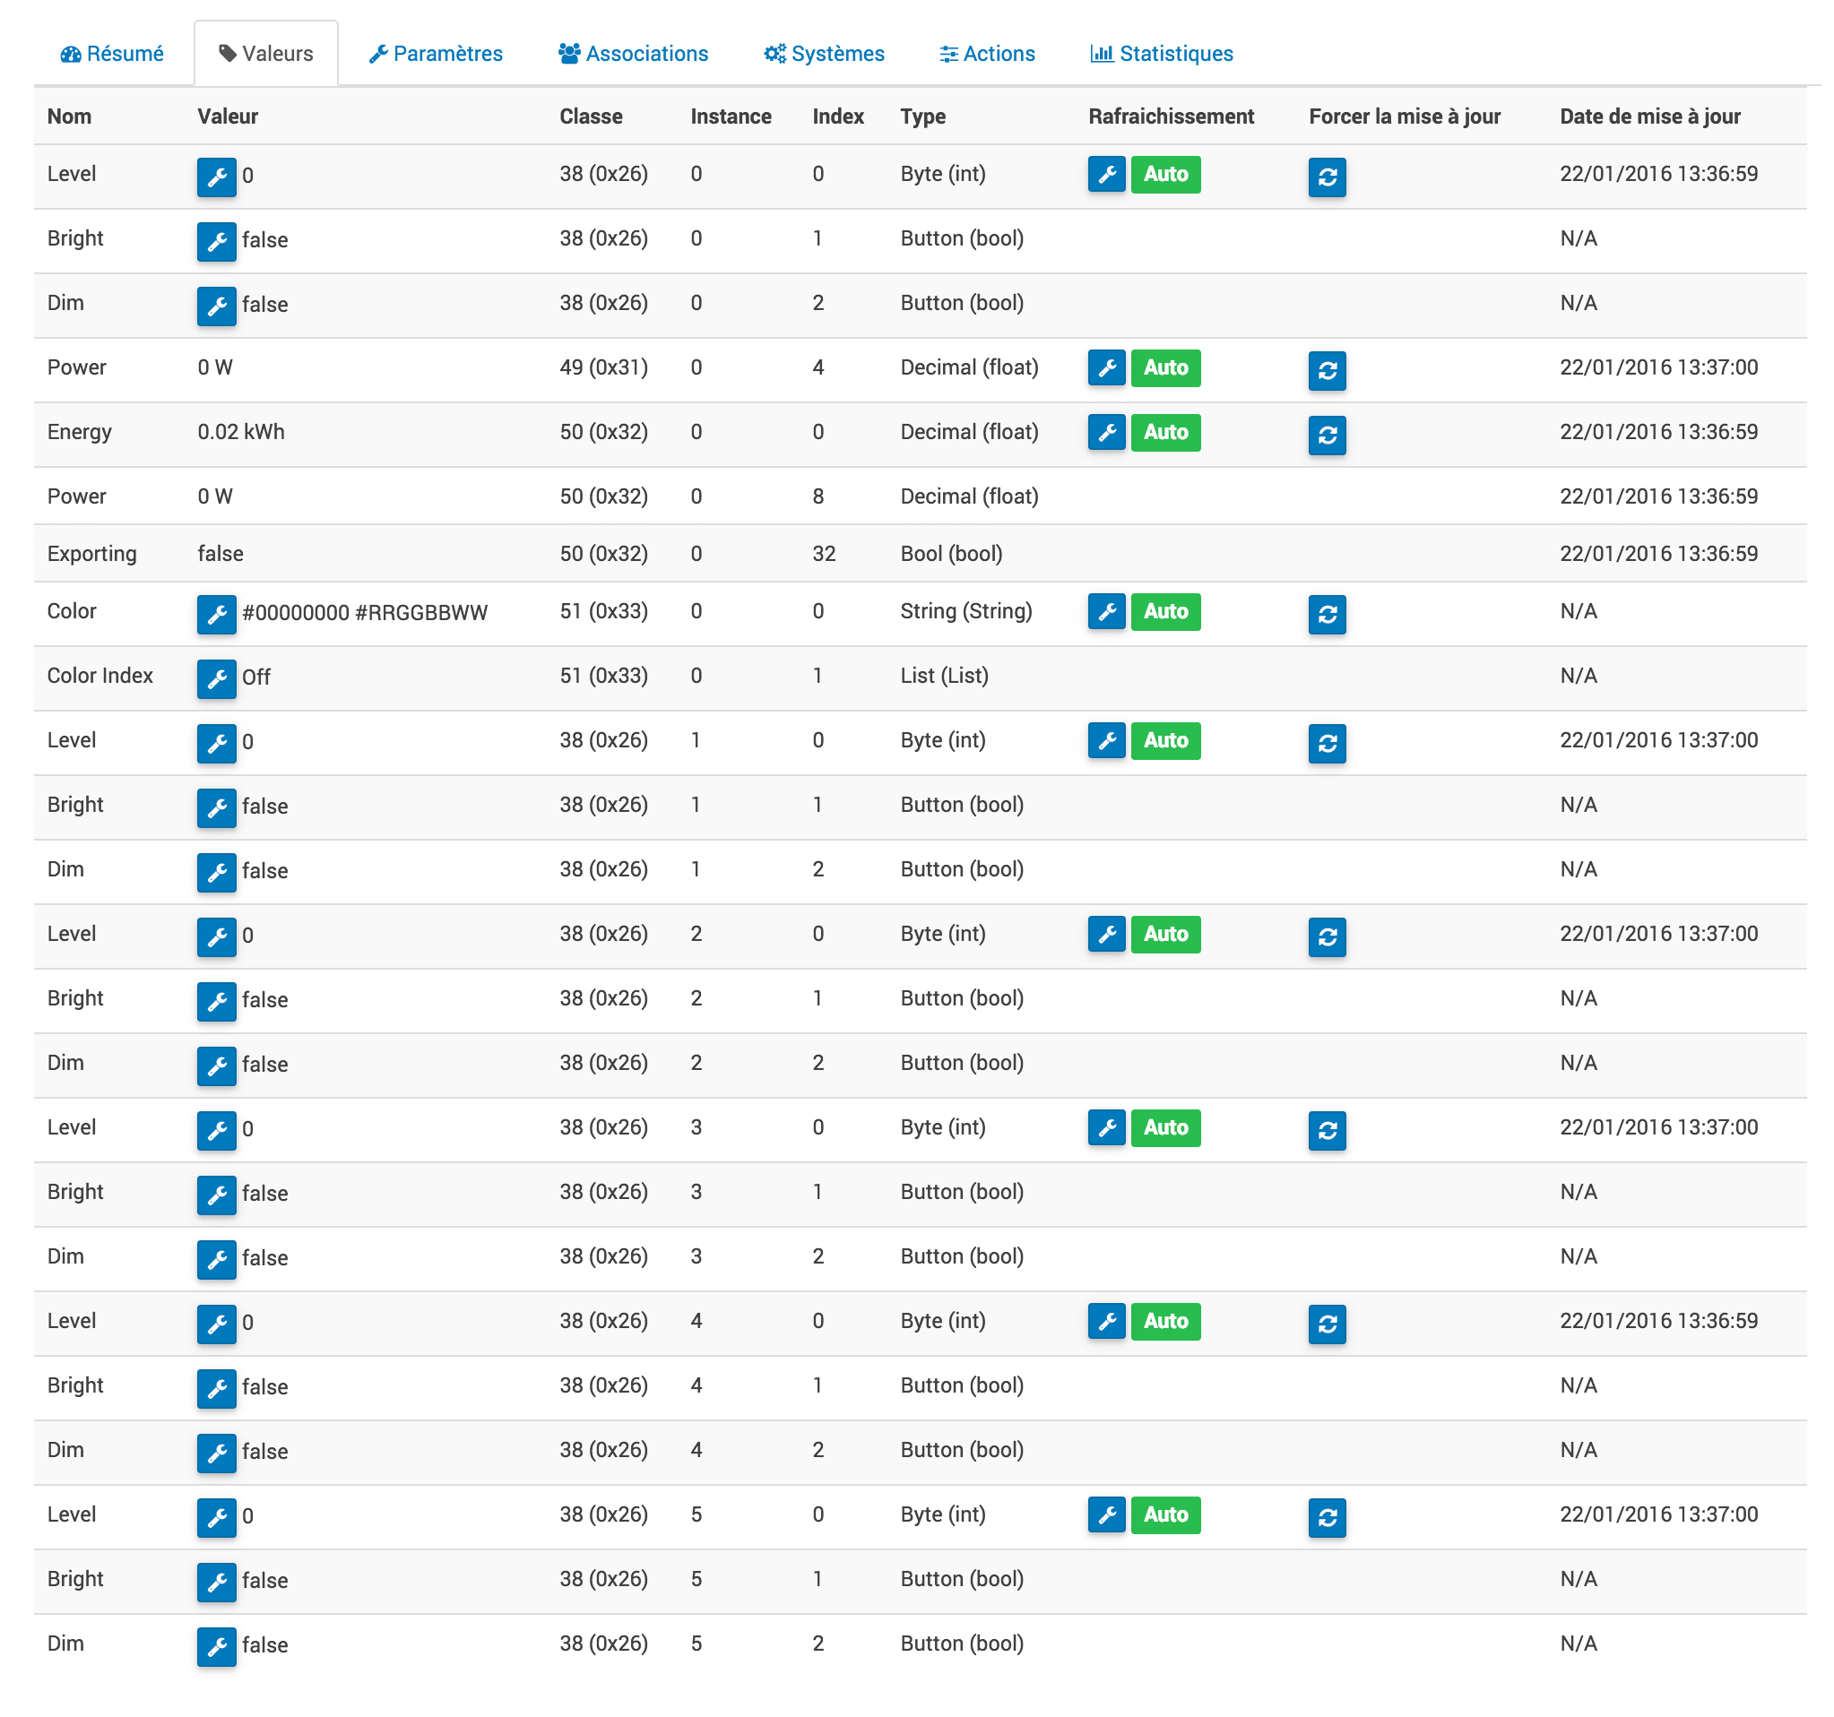
Task: Configure refresh wrench for Power 49 (0x31)
Action: tap(1107, 368)
